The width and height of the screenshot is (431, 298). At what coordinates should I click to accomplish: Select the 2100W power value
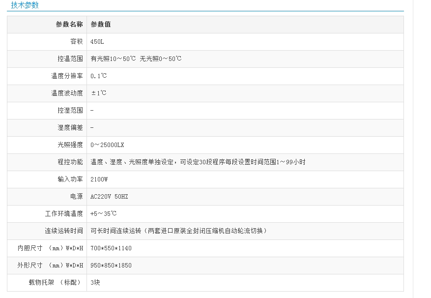(99, 179)
